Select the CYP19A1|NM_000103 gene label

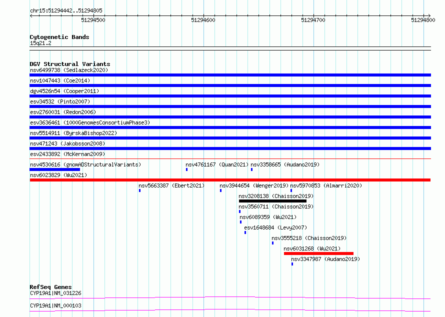click(x=55, y=305)
